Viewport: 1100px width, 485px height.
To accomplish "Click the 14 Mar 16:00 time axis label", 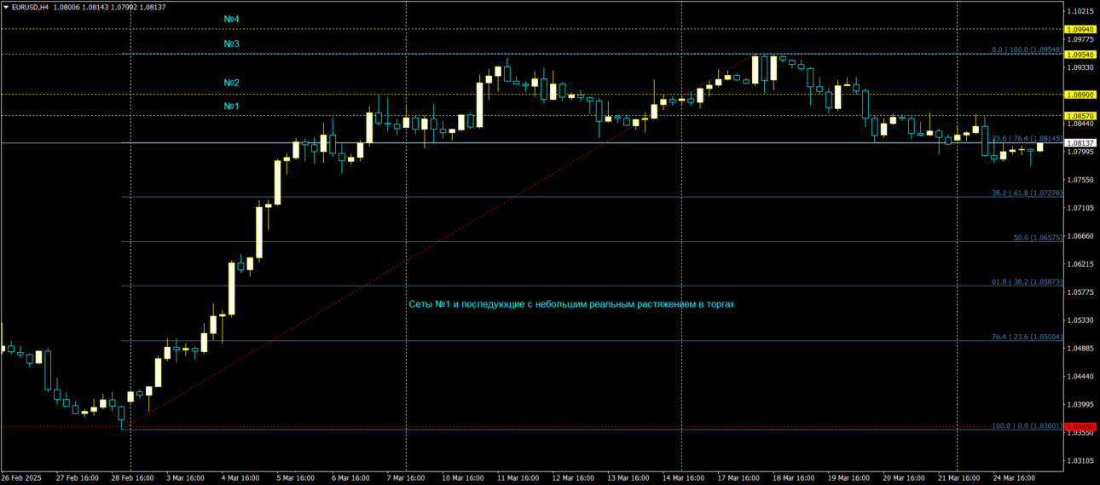I will tap(683, 478).
